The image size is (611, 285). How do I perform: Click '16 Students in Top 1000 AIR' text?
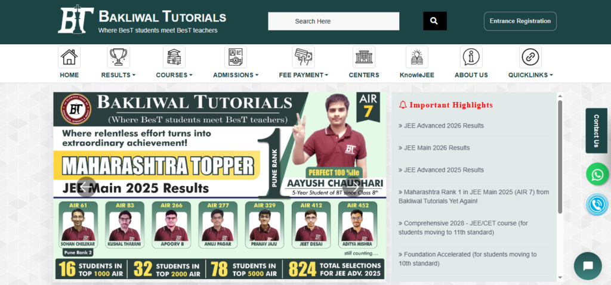click(91, 269)
